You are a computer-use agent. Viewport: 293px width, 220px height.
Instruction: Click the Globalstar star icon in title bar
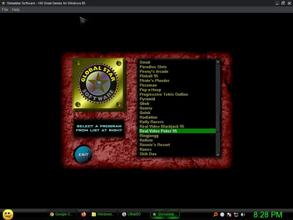[x=3, y=3]
